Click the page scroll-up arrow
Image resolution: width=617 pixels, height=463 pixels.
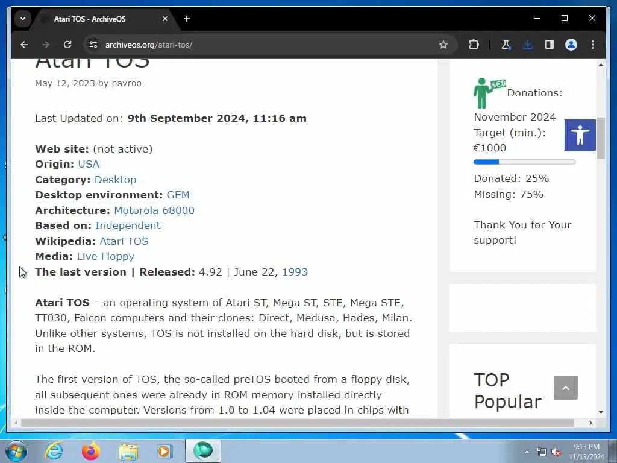[x=601, y=65]
